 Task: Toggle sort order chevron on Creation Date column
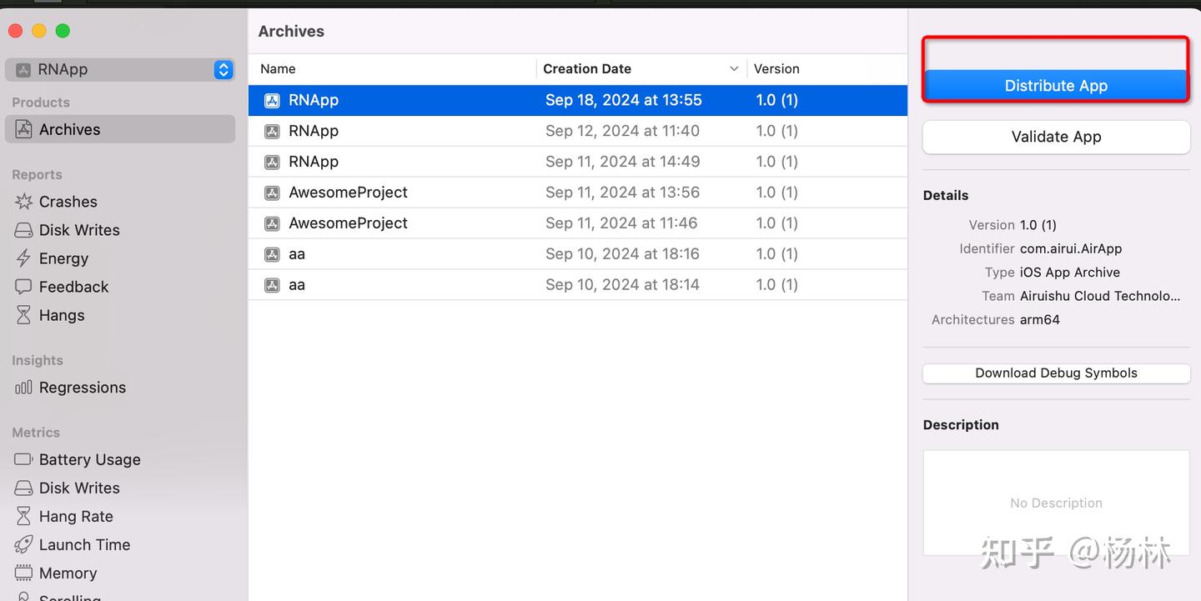[x=734, y=69]
